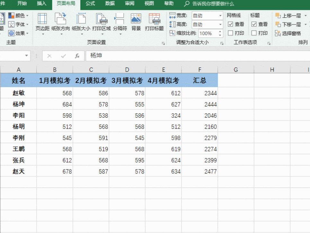Select cell containing 张兵
310x233 pixels.
click(x=18, y=160)
